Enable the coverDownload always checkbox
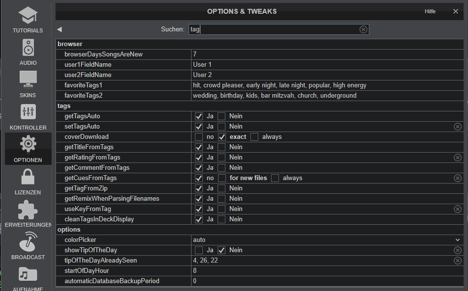468x291 pixels. click(254, 137)
